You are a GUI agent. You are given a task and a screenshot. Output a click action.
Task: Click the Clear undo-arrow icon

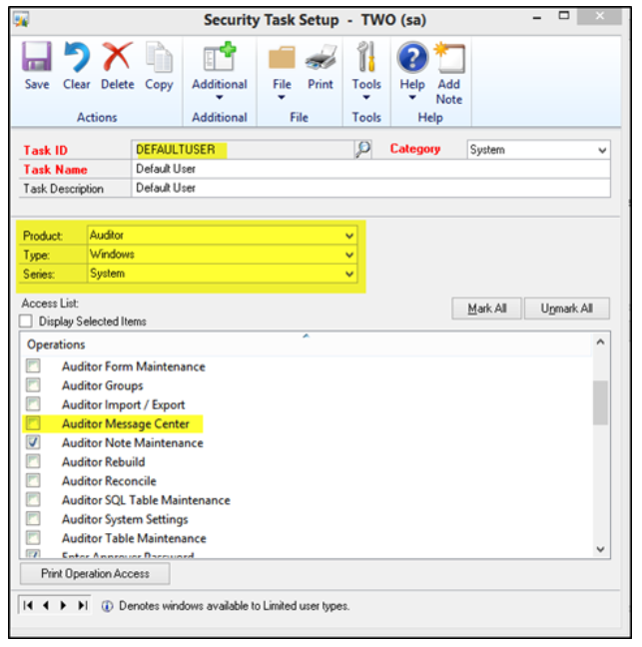tap(76, 57)
